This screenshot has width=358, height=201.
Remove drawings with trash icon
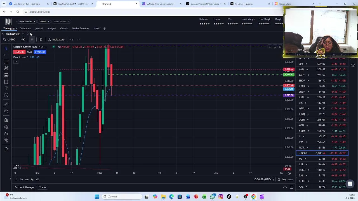point(6,149)
